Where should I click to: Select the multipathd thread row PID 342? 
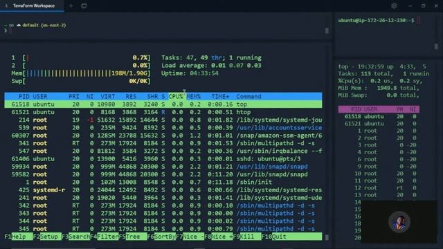point(163,205)
